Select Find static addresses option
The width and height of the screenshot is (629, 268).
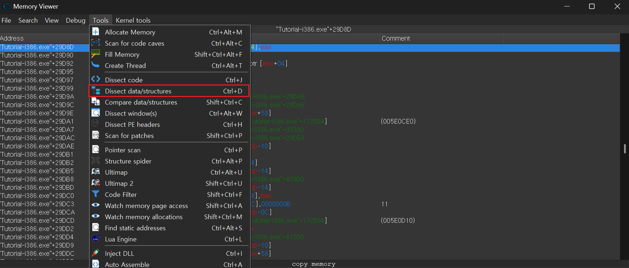tap(135, 228)
